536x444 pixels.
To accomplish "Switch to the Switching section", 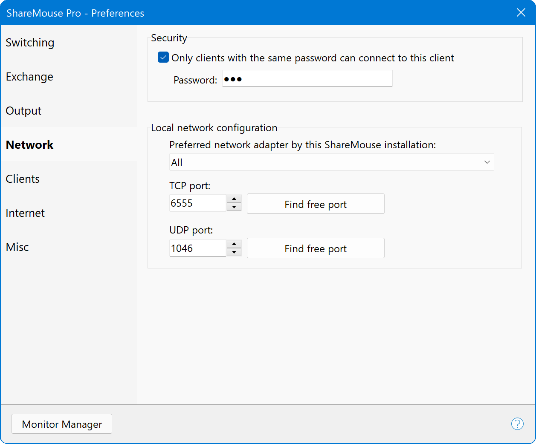I will coord(69,43).
